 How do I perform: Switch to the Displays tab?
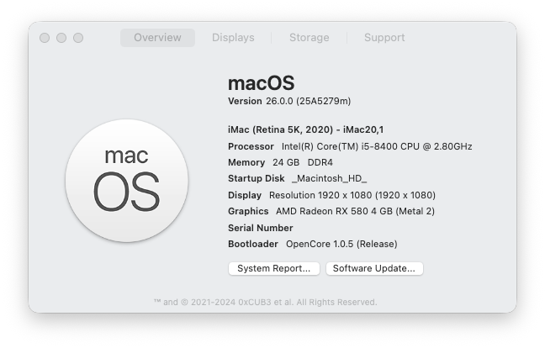tap(233, 38)
